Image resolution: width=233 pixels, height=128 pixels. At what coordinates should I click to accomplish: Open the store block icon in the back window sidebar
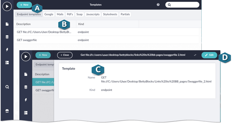tap(7, 111)
